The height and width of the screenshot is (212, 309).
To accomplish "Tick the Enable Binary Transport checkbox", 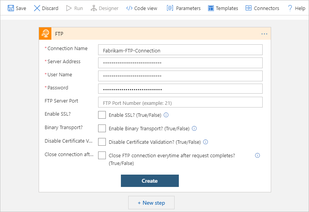I will tap(102, 128).
